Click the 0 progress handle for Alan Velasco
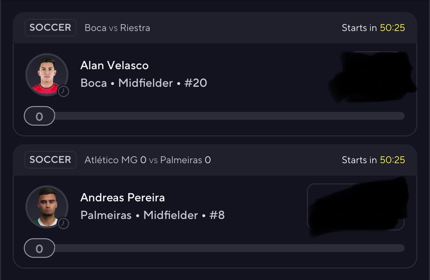 coord(39,116)
